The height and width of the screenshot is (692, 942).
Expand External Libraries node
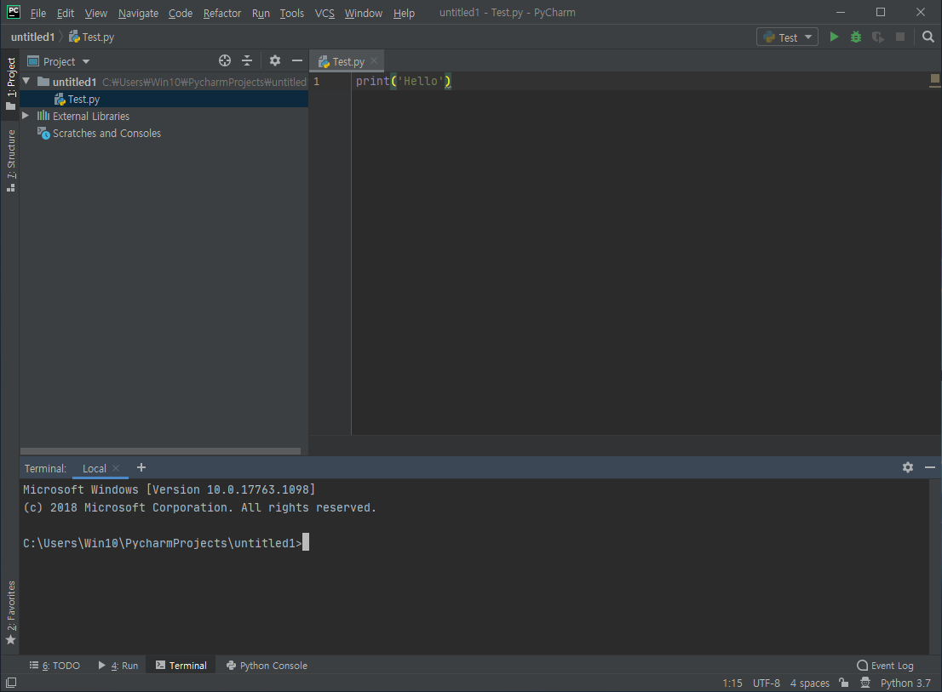[26, 115]
